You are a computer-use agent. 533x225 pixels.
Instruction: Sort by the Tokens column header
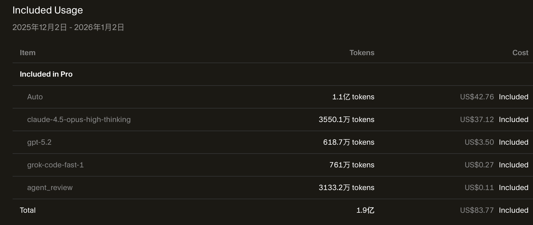coord(362,53)
